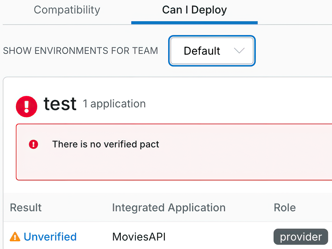This screenshot has height=249, width=332.
Task: Click the red error icon beside test
Action: (x=26, y=106)
